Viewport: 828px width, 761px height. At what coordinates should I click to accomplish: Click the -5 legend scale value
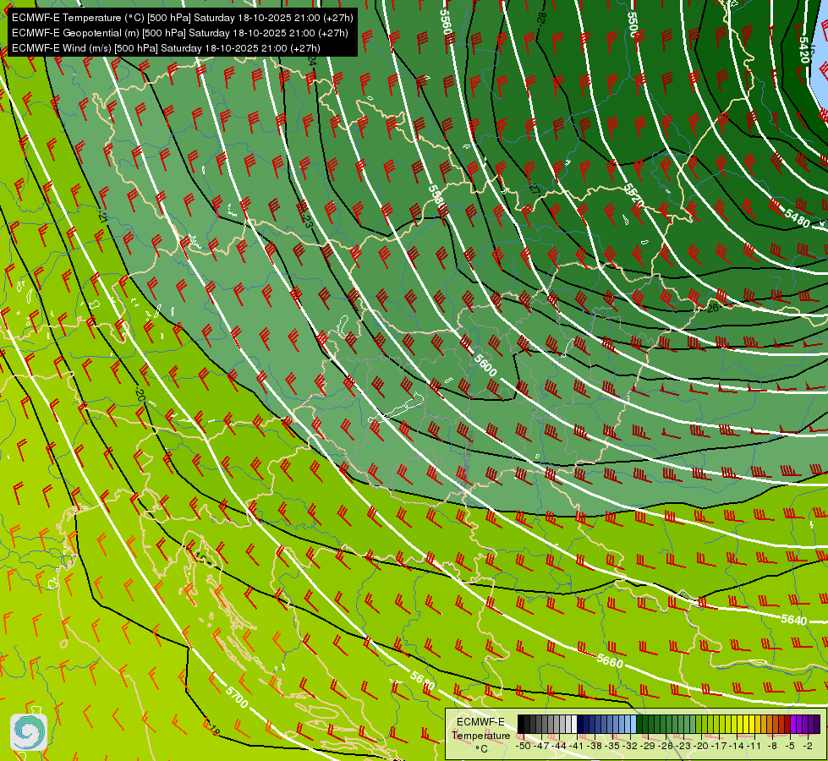click(789, 746)
